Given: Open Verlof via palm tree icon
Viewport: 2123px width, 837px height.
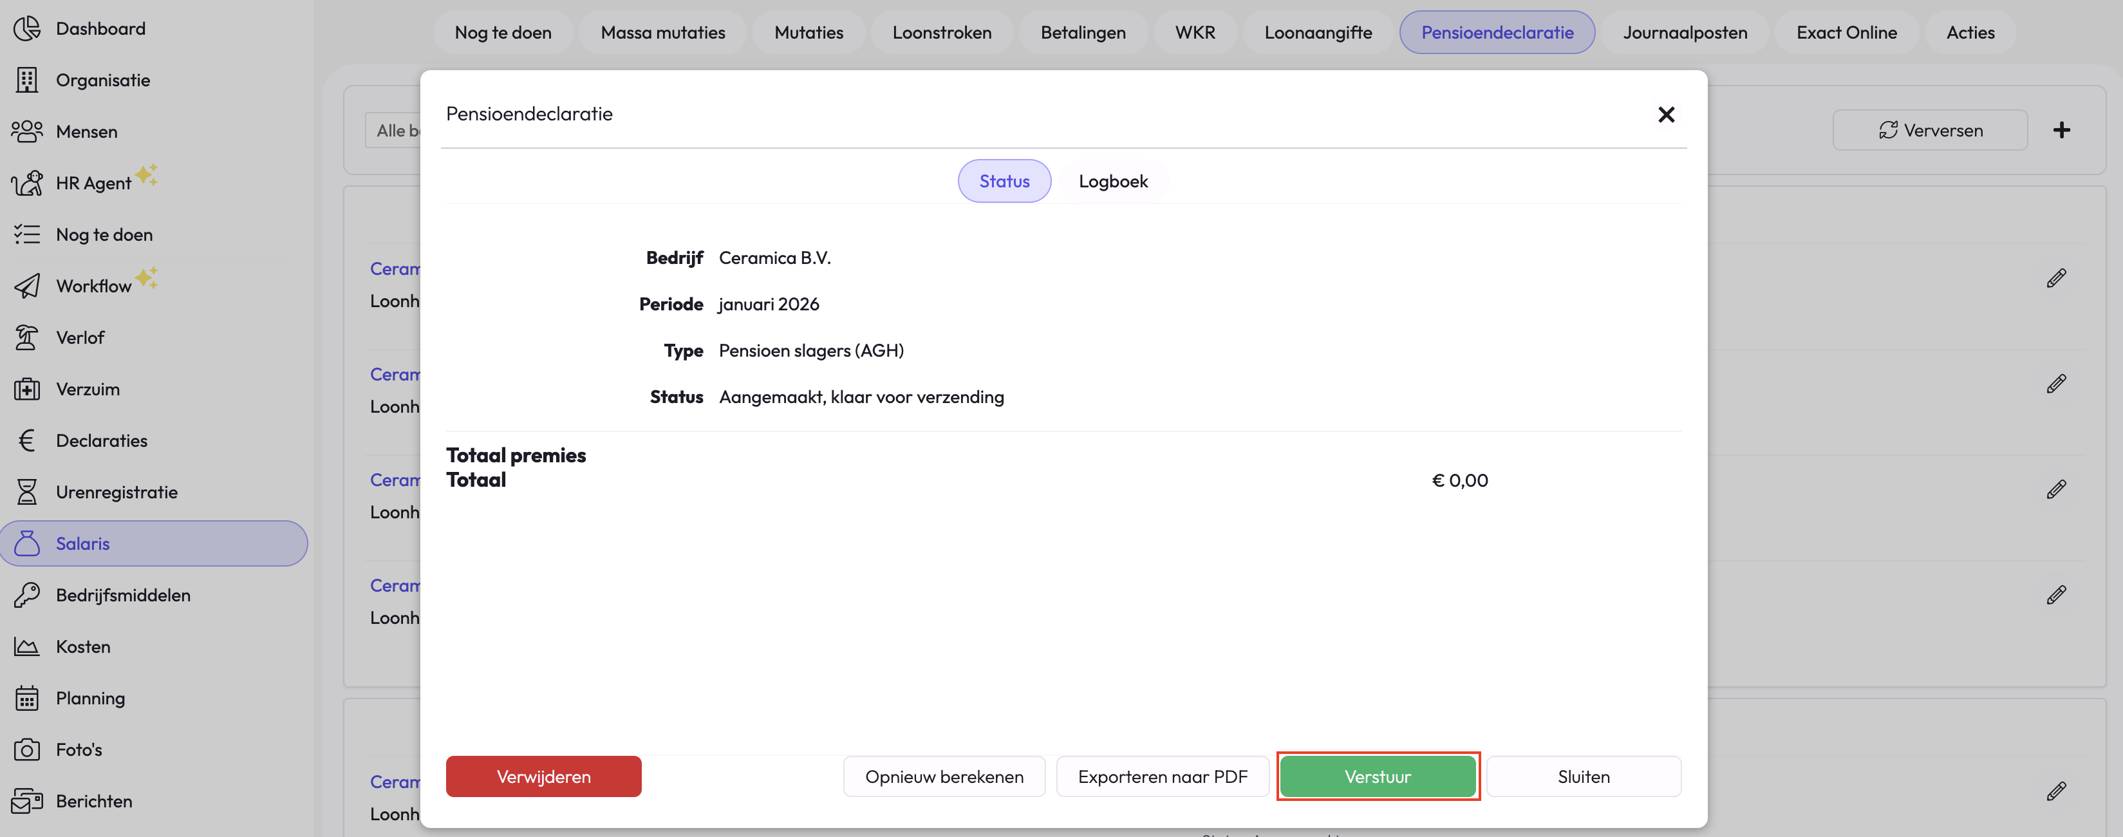Looking at the screenshot, I should pos(26,337).
